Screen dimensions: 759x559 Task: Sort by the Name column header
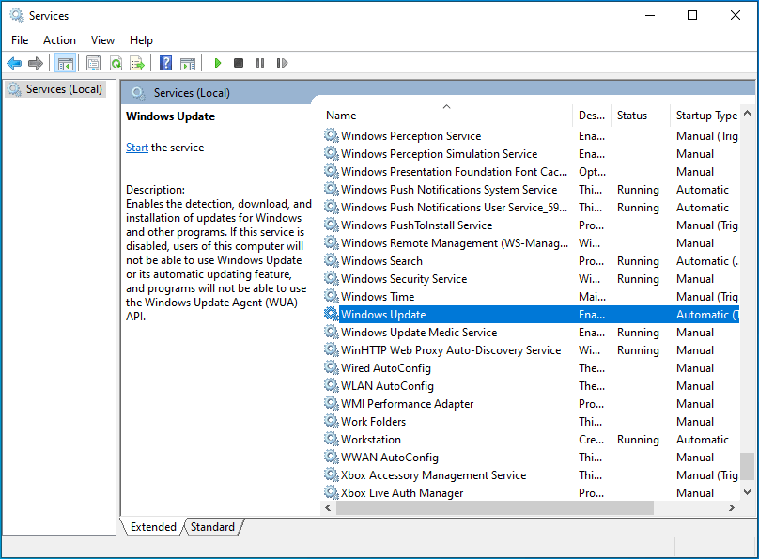341,116
